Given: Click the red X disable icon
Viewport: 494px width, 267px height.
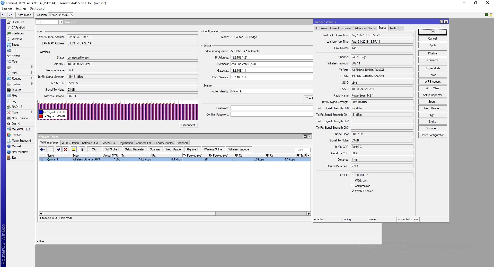Looking at the screenshot, I should 66,149.
